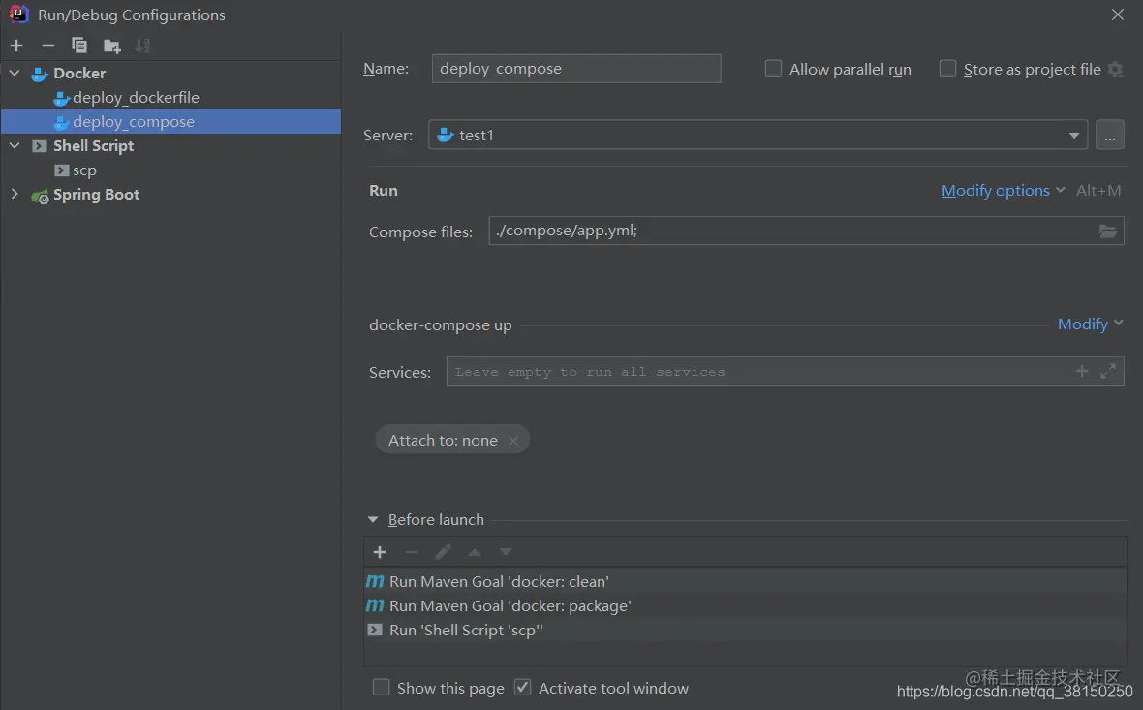Enable Allow parallel run checkbox
The height and width of the screenshot is (710, 1143).
[773, 69]
